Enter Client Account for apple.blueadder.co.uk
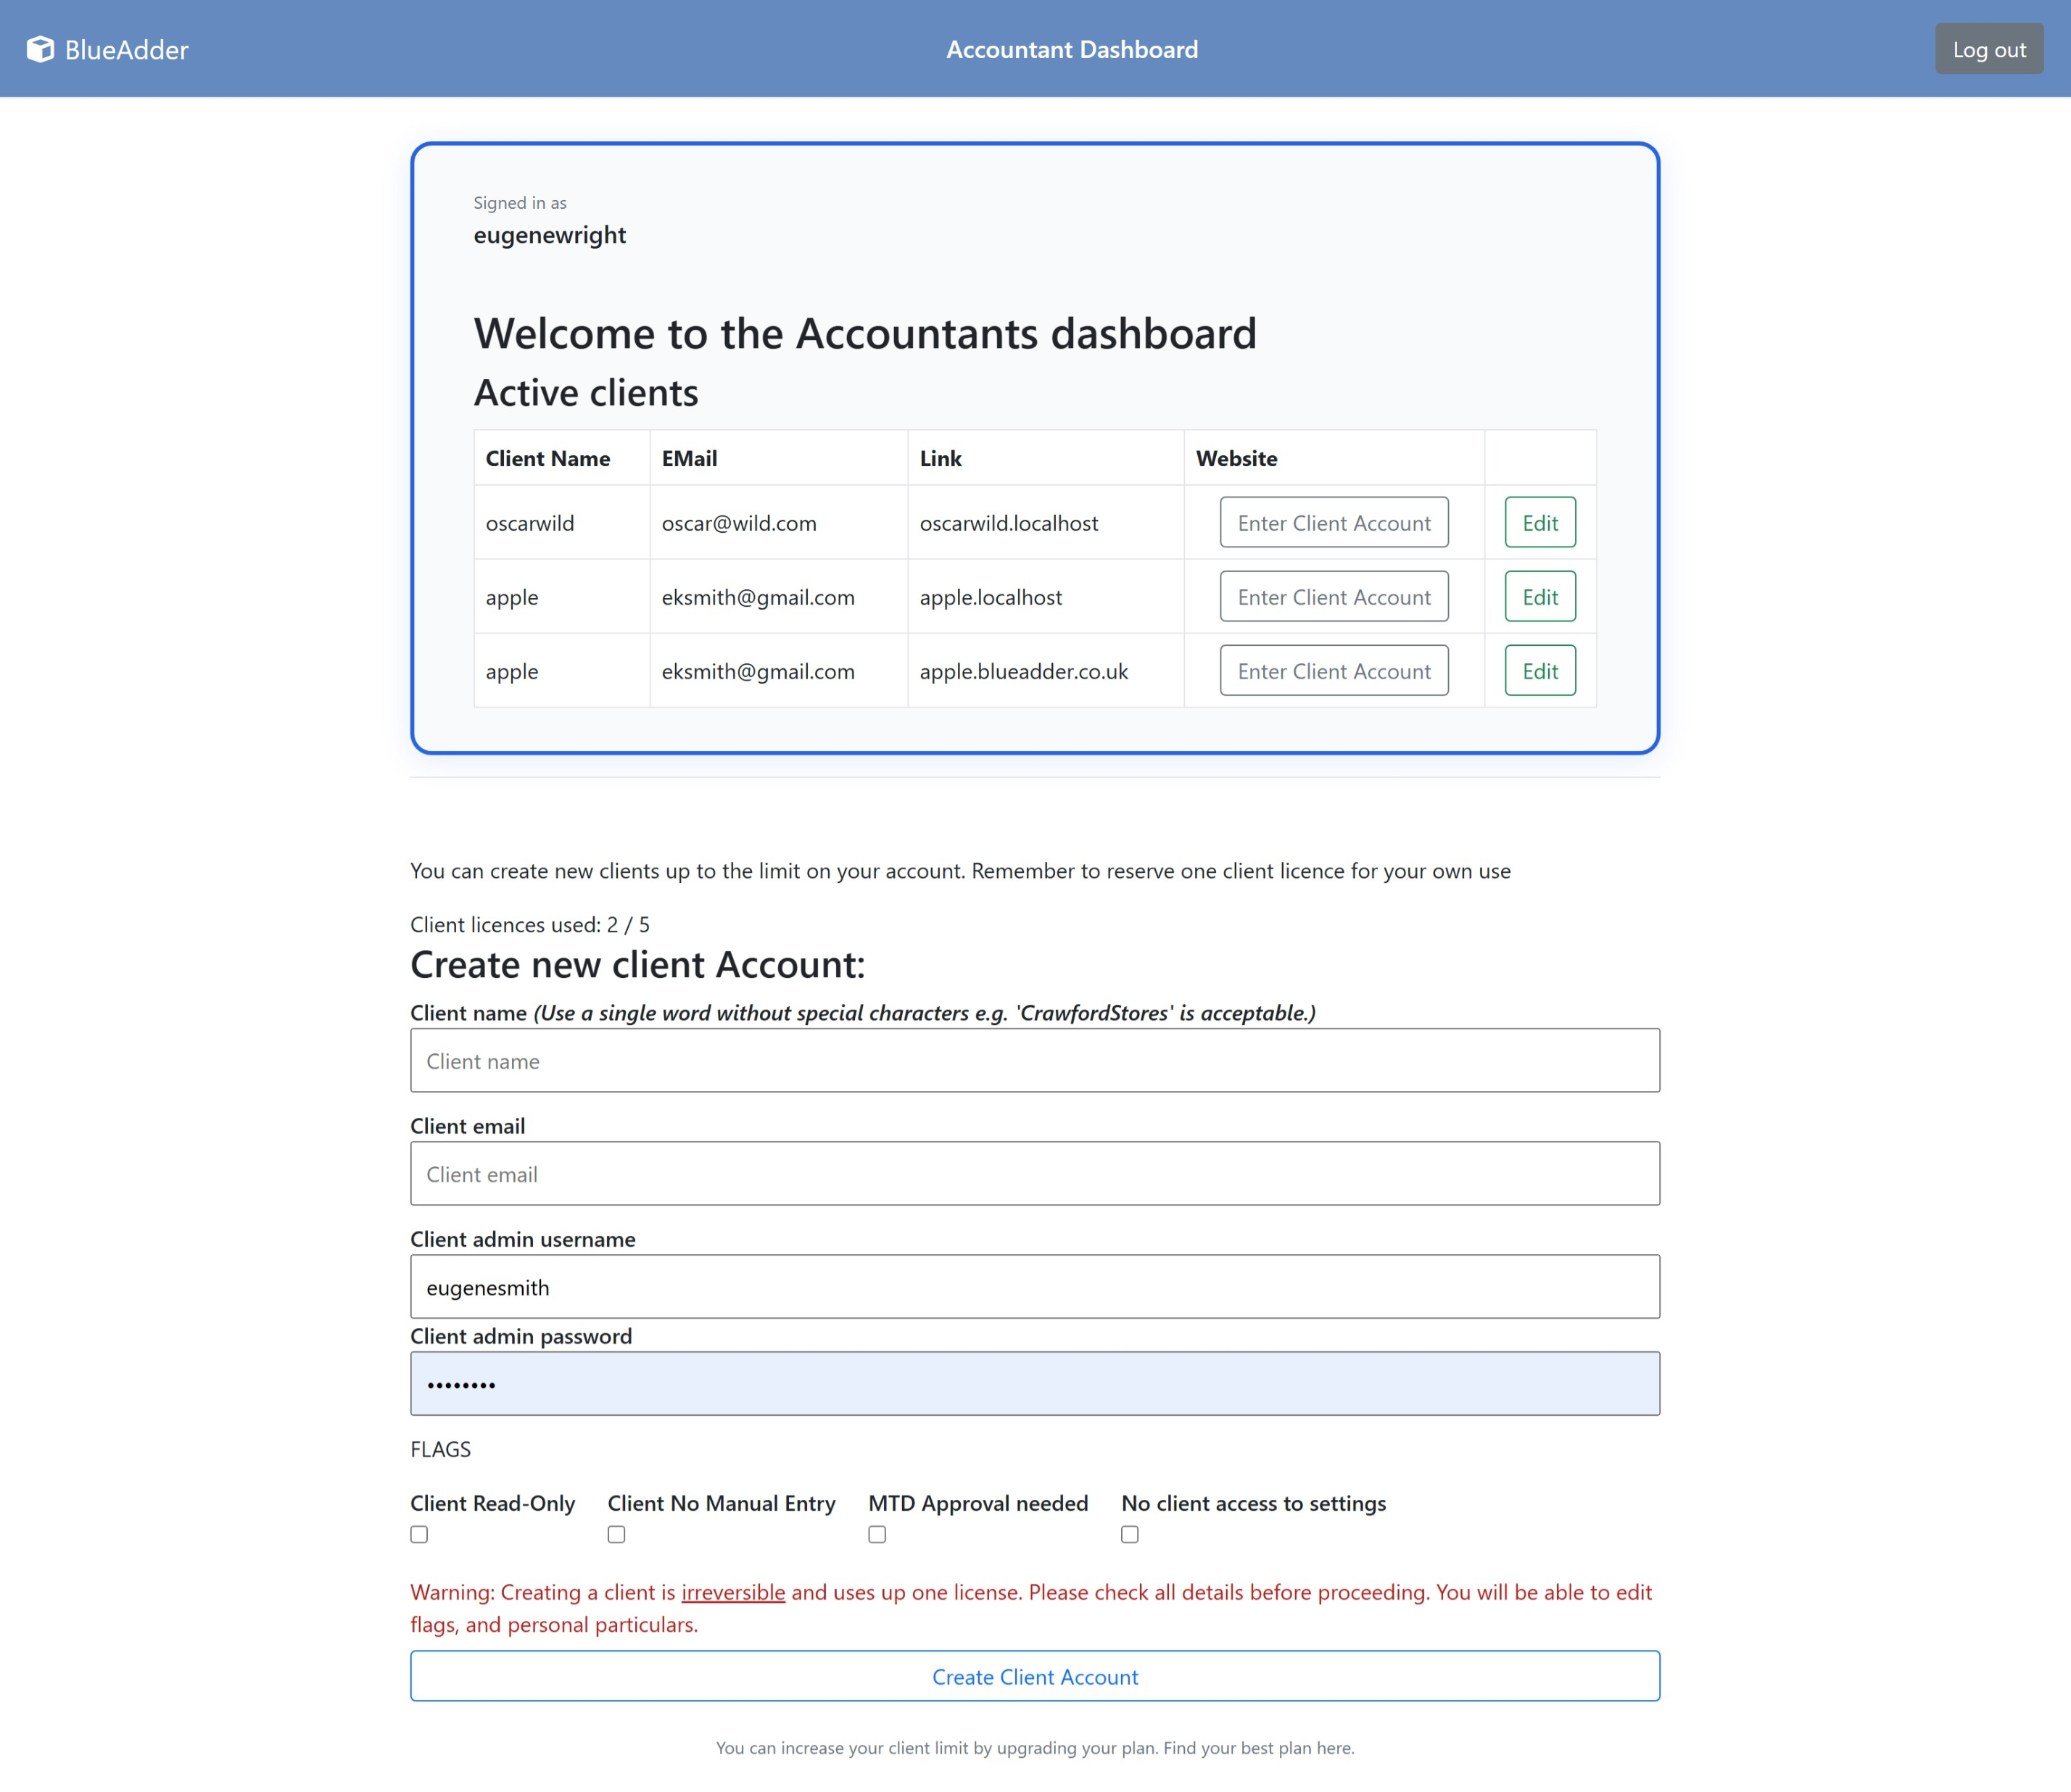 coord(1334,670)
